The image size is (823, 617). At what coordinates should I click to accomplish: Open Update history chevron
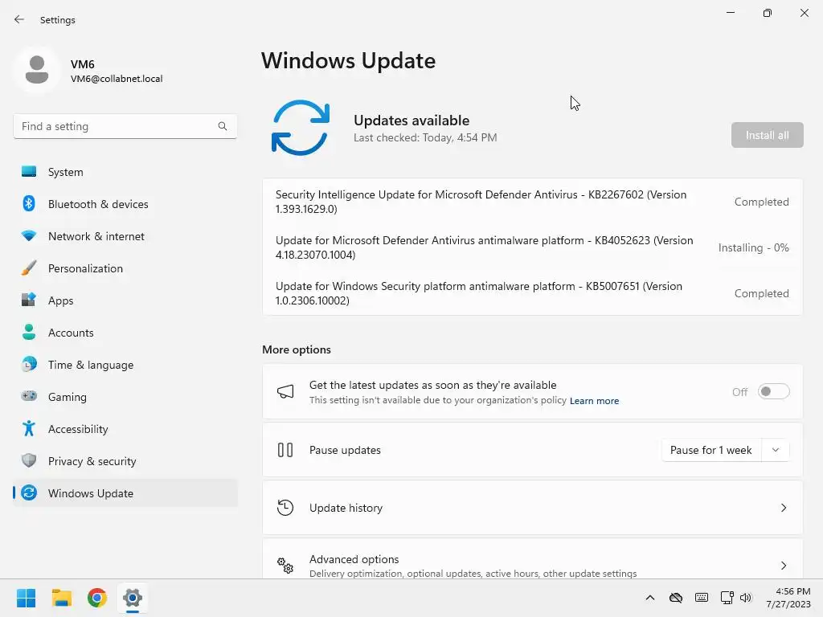tap(783, 508)
